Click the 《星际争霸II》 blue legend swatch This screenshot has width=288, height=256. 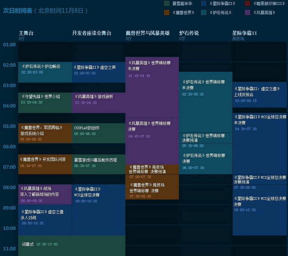click(204, 3)
